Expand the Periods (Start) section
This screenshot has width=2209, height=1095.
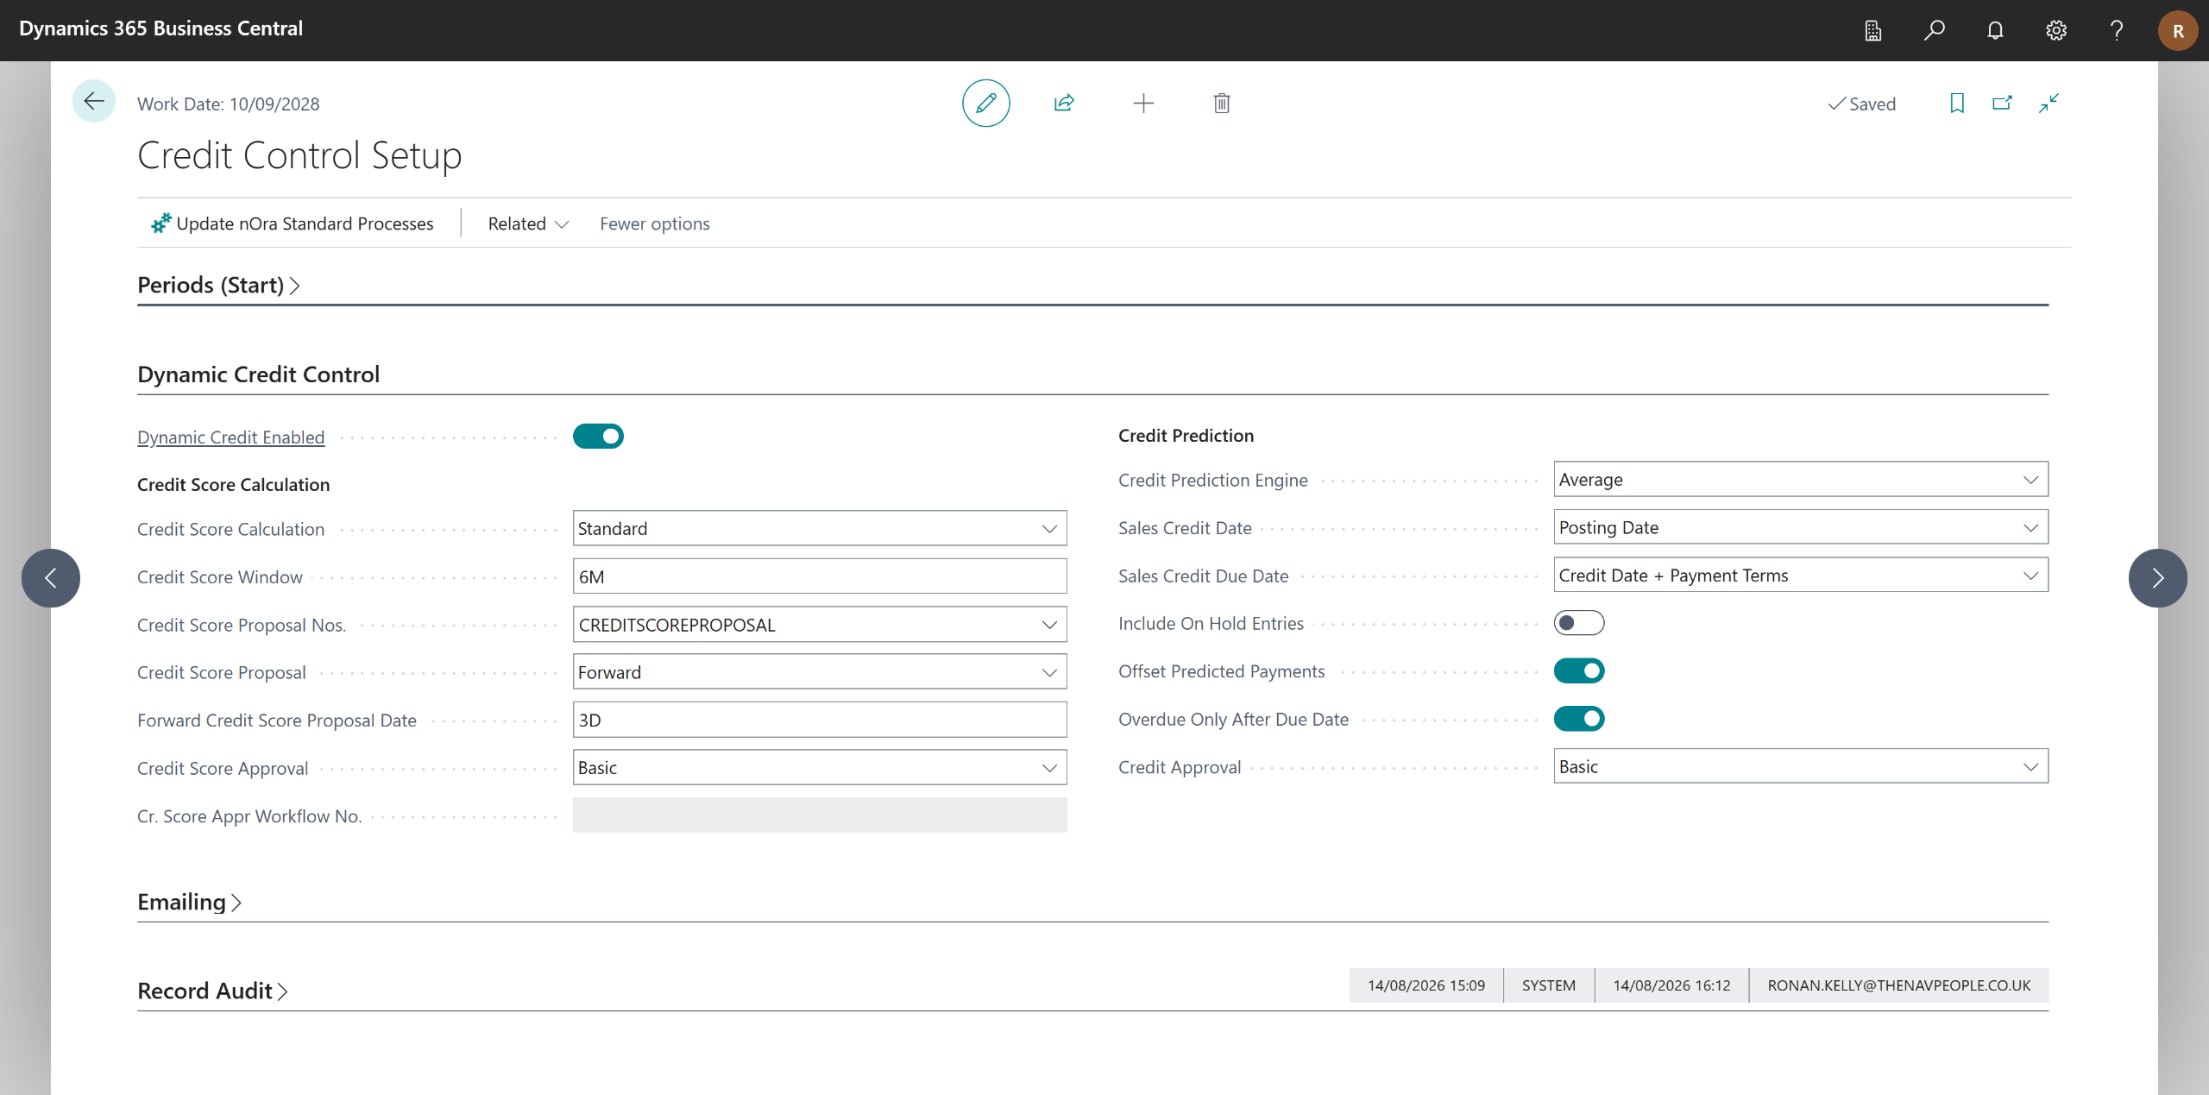(218, 285)
